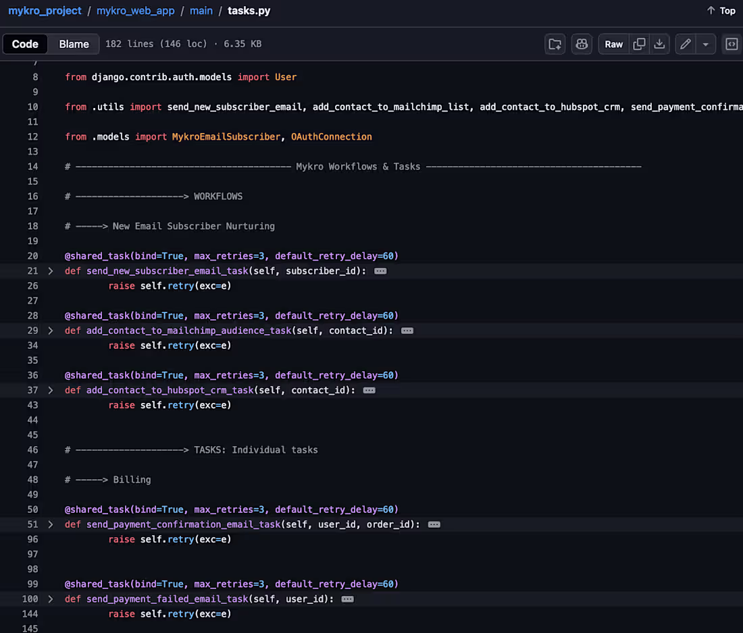Download the raw tasks.py file
This screenshot has width=743, height=633.
659,44
